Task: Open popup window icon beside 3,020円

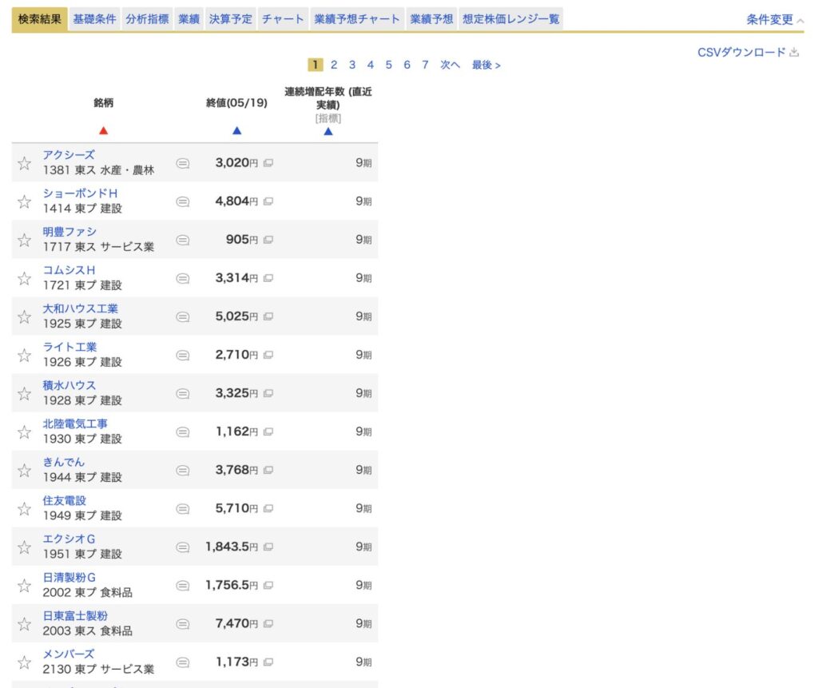Action: pos(268,163)
